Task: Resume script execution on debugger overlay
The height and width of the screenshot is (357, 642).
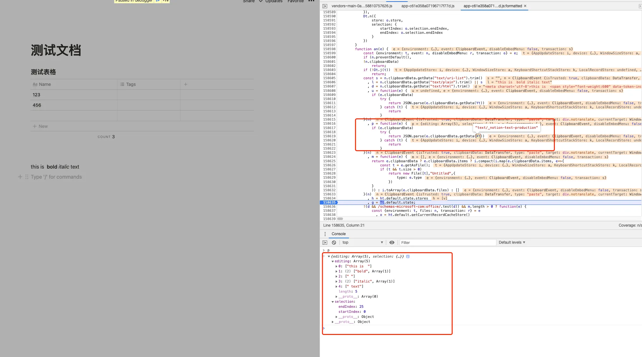Action: click(x=158, y=1)
